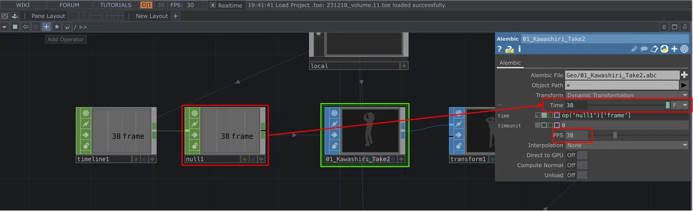Toggle lock flag on null1 node
Screen dimensions: 693x211
point(195,146)
